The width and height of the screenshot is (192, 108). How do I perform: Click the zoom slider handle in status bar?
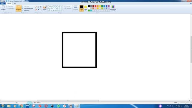pos(186,103)
